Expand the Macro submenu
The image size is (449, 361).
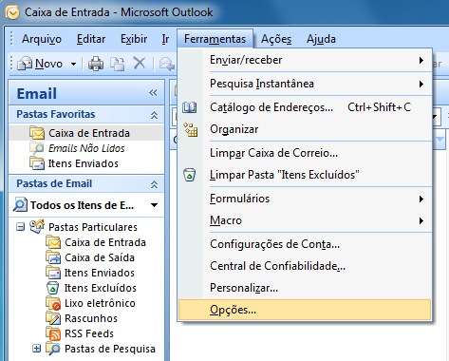tap(305, 220)
